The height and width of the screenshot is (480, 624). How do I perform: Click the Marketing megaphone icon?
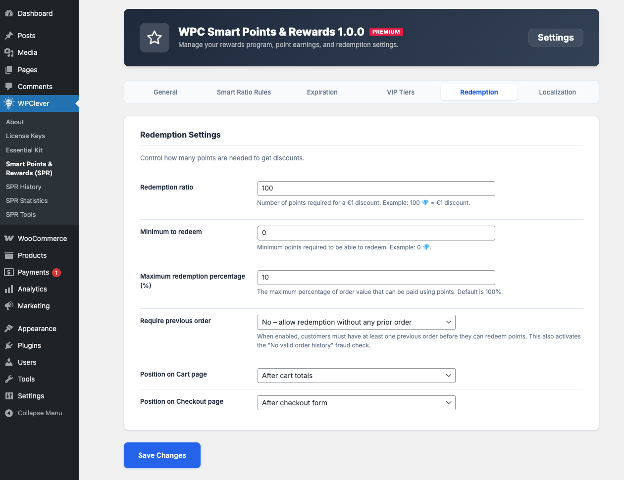[x=8, y=306]
